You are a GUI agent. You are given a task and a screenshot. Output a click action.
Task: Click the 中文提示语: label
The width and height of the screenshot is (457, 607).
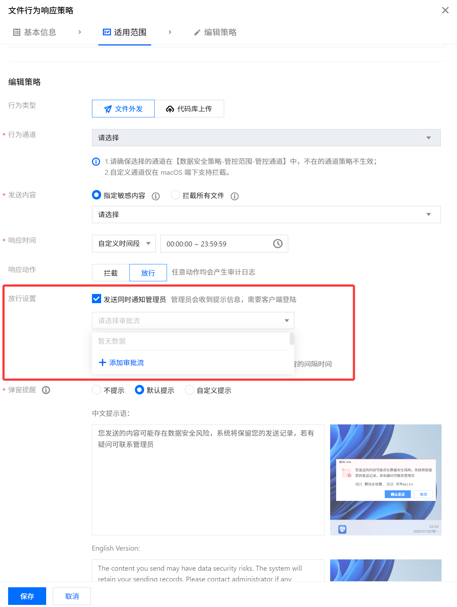pyautogui.click(x=111, y=413)
